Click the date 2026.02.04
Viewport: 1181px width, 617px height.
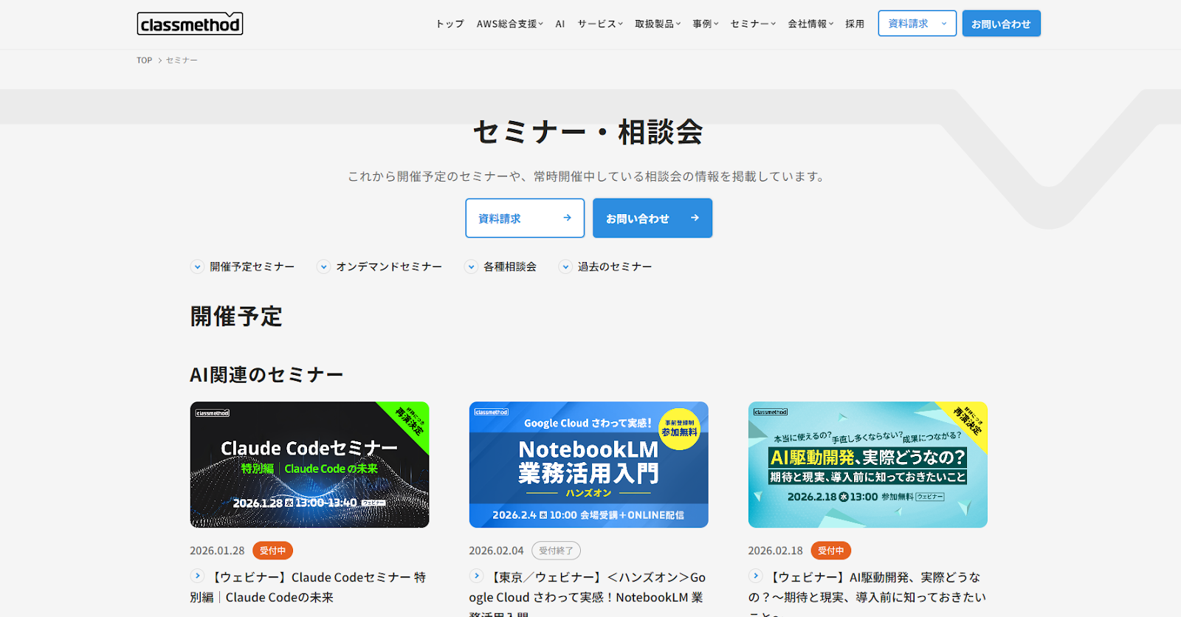coord(496,551)
